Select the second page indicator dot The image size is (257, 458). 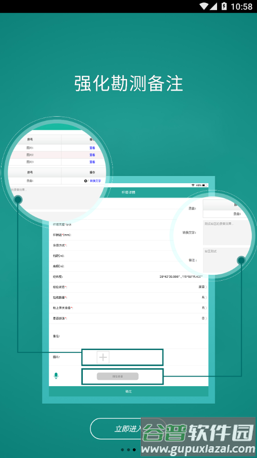128,450
